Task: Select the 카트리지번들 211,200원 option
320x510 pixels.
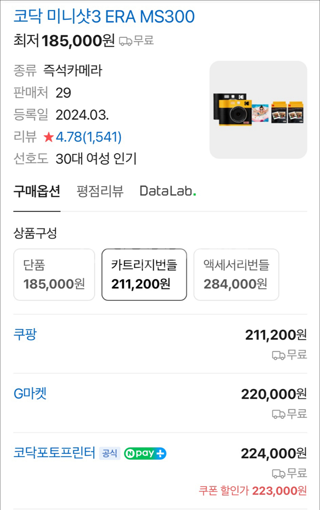Action: (x=144, y=274)
